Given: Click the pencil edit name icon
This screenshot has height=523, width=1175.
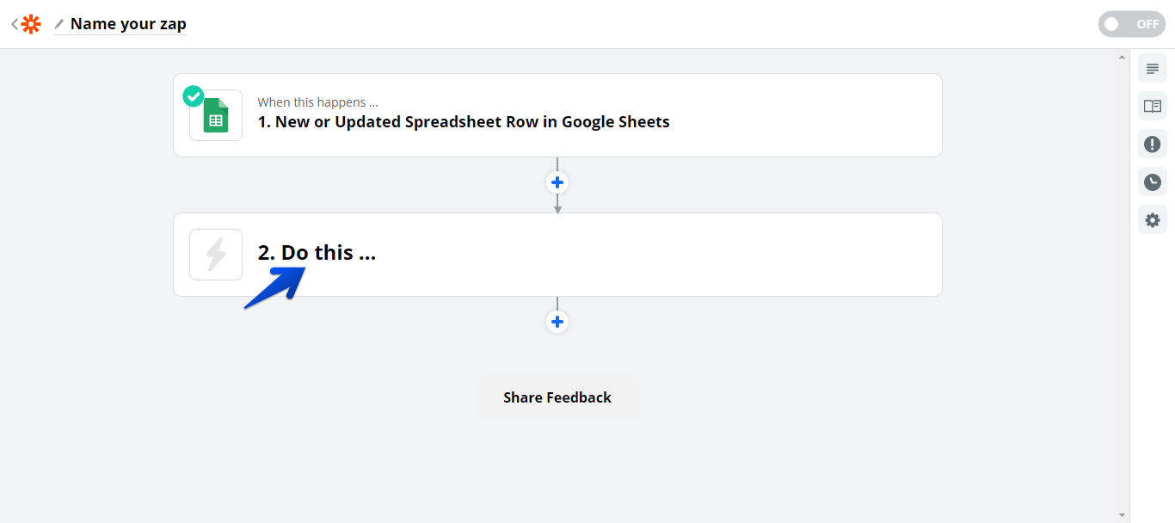Looking at the screenshot, I should click(59, 24).
